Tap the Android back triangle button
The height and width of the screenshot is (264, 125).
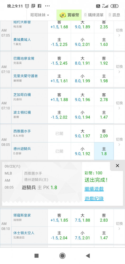(x=88, y=256)
